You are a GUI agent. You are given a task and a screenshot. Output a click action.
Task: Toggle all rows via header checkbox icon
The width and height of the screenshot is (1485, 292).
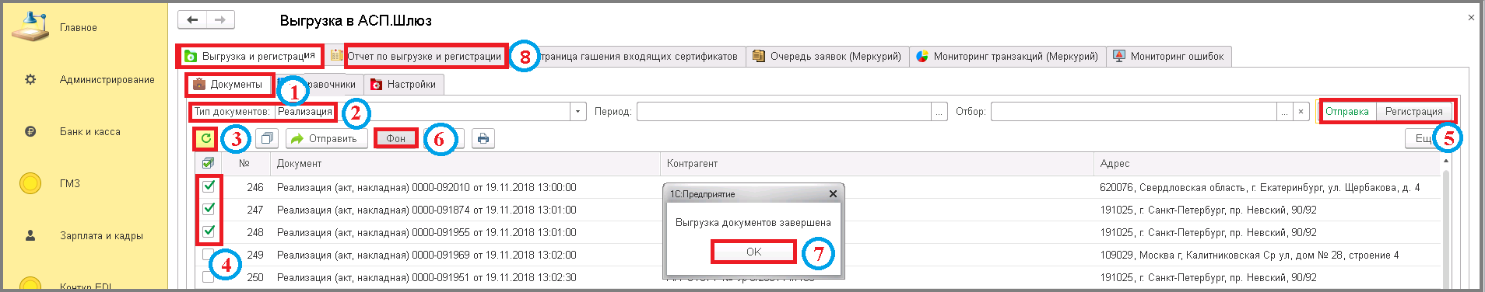pos(208,163)
